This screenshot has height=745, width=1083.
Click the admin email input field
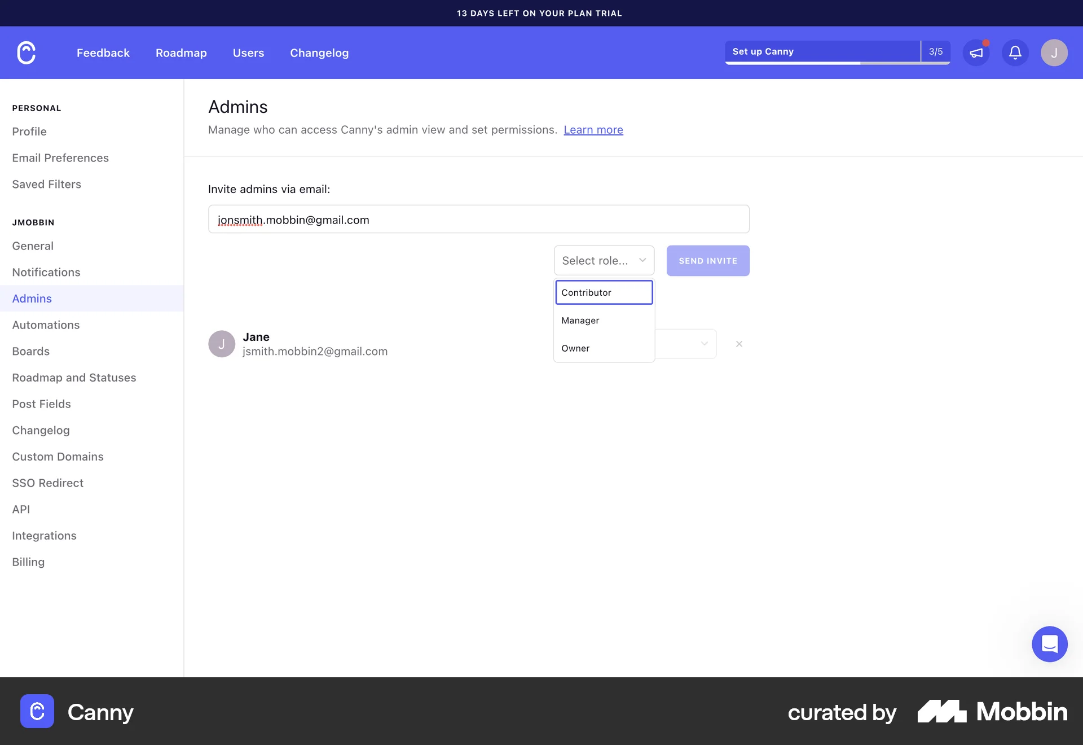coord(478,219)
